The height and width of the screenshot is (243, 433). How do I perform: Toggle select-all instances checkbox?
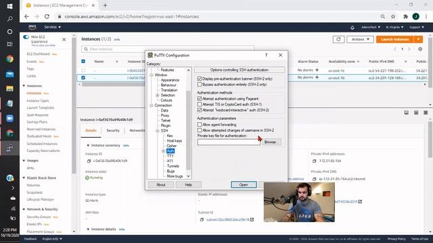click(x=83, y=61)
